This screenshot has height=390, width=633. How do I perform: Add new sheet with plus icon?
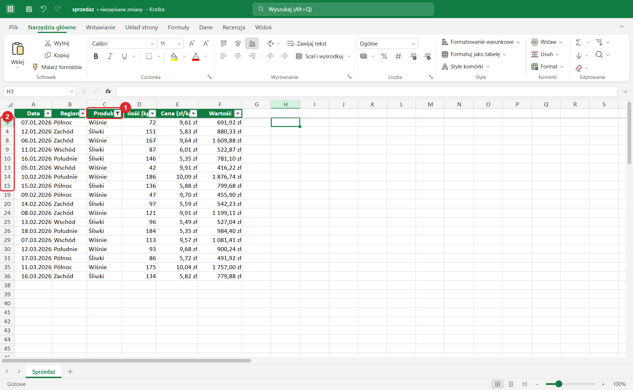(70, 372)
